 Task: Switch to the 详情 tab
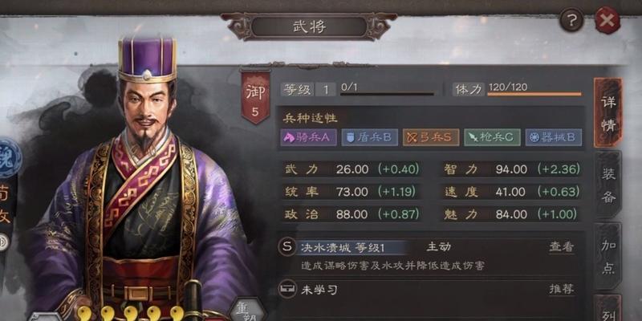pyautogui.click(x=608, y=113)
